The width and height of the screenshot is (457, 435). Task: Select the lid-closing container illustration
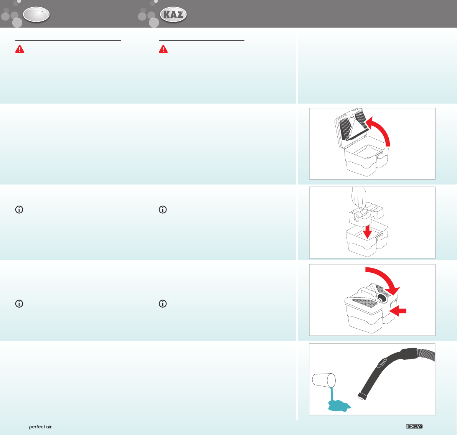(372, 300)
